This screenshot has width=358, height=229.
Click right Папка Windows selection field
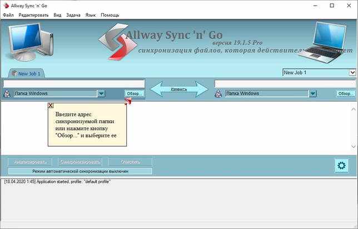tap(267, 93)
